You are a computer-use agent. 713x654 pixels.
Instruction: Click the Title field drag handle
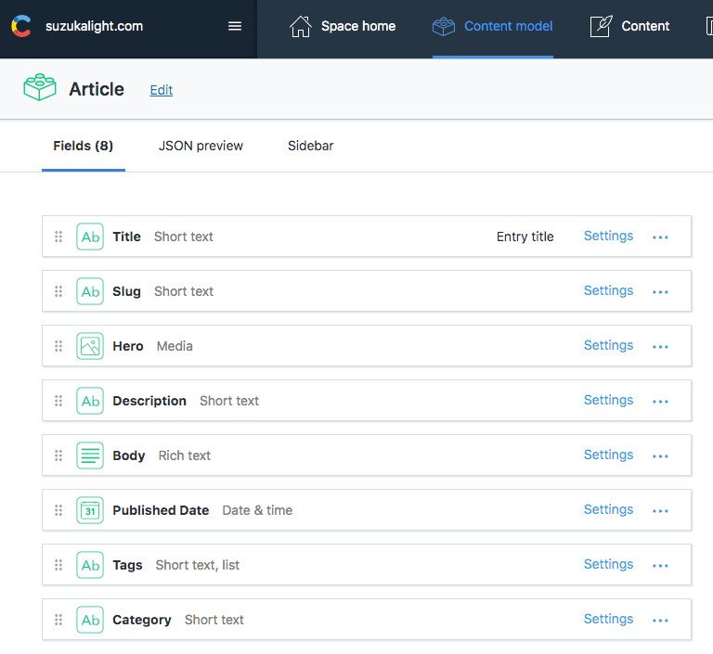click(58, 237)
